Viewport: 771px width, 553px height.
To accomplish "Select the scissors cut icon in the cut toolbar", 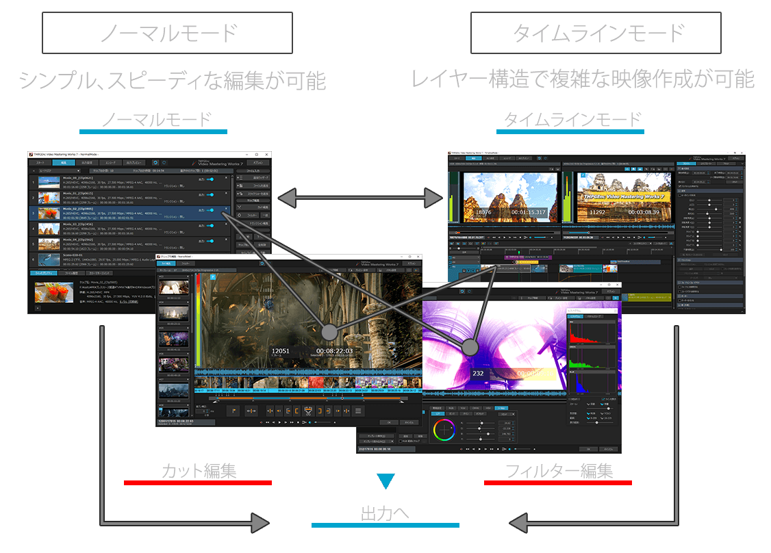I will pos(308,411).
